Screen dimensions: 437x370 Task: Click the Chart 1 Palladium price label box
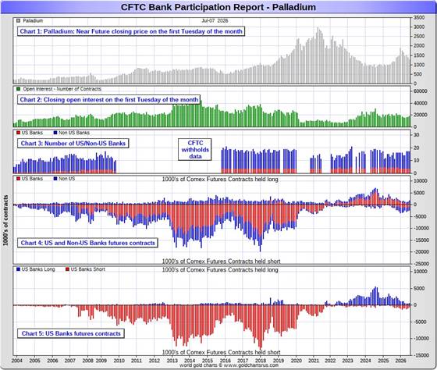pos(131,31)
